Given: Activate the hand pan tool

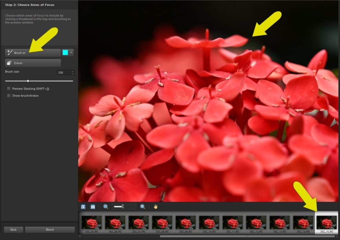Looking at the screenshot, I should [155, 206].
